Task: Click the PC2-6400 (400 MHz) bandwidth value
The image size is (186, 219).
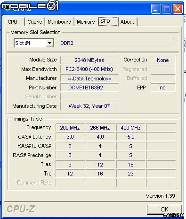Action: point(89,69)
